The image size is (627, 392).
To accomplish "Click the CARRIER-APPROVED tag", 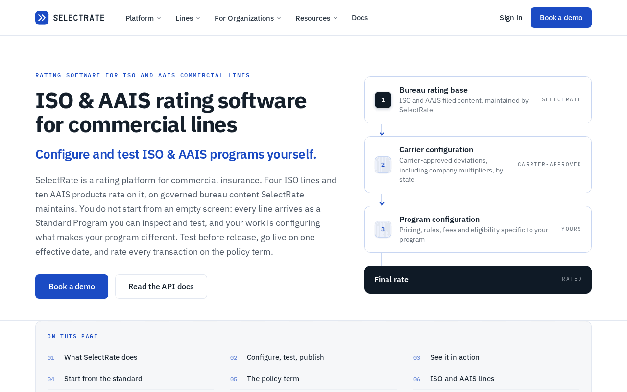I will click(x=550, y=165).
